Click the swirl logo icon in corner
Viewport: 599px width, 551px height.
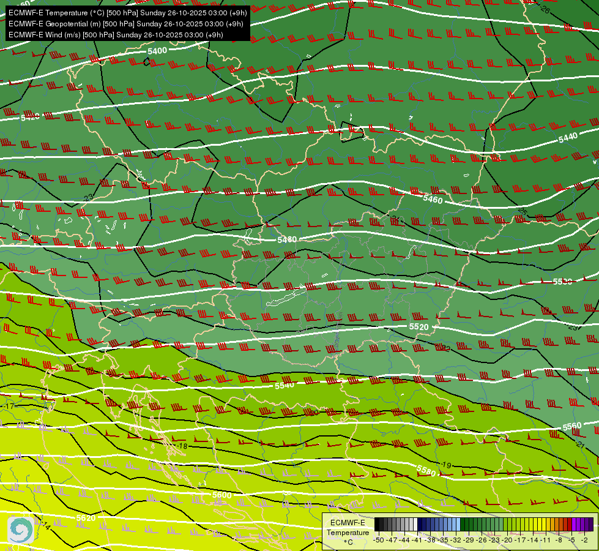click(x=20, y=530)
